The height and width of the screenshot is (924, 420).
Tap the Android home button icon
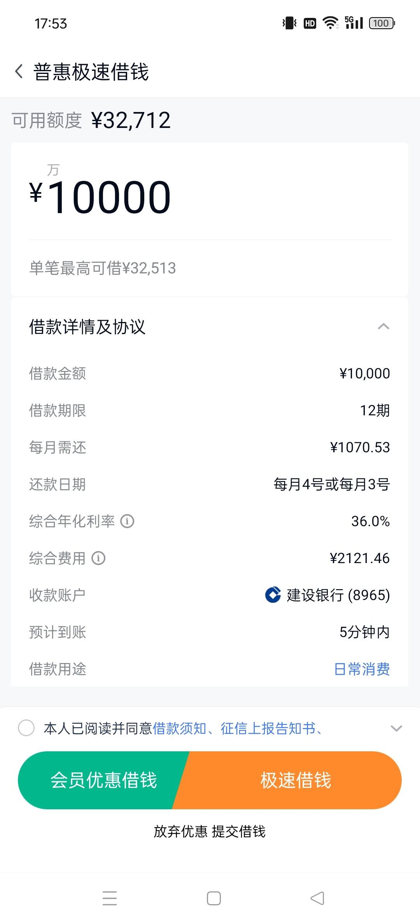pos(214,898)
